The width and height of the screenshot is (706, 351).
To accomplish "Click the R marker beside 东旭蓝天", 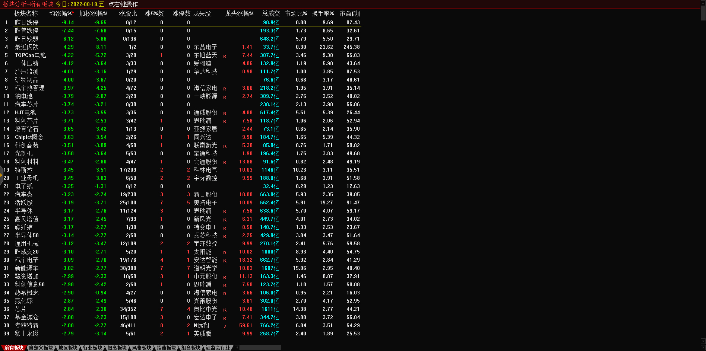I will [225, 56].
